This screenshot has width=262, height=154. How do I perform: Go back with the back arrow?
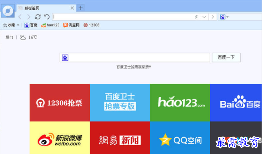pyautogui.click(x=20, y=17)
